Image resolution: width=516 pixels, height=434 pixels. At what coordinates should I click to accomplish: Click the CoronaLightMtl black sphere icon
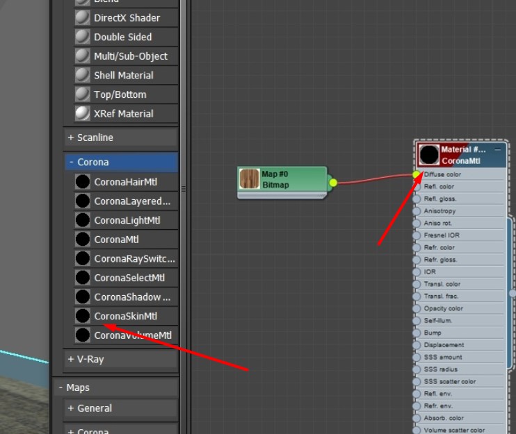click(82, 220)
